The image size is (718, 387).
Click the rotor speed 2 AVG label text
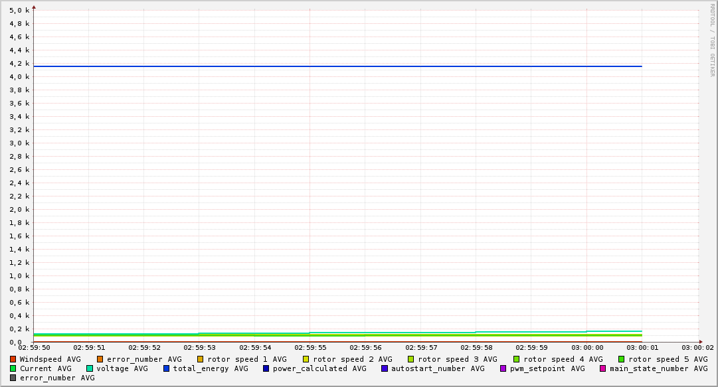352,359
